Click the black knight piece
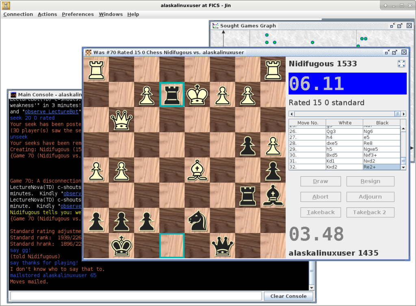This screenshot has height=306, width=416. 197,220
